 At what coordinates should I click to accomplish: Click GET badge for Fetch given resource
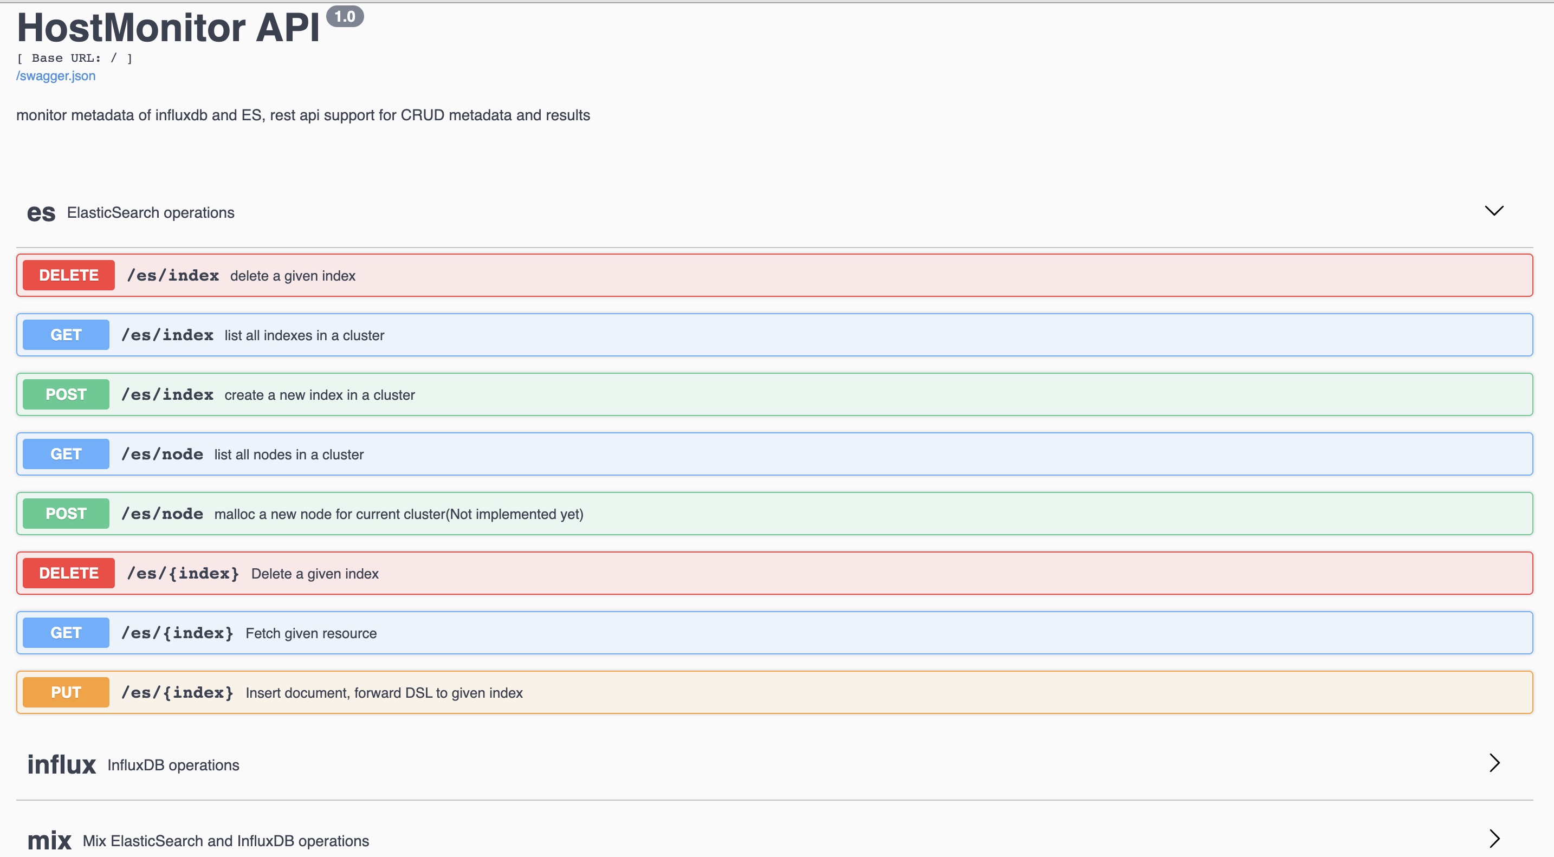[66, 633]
